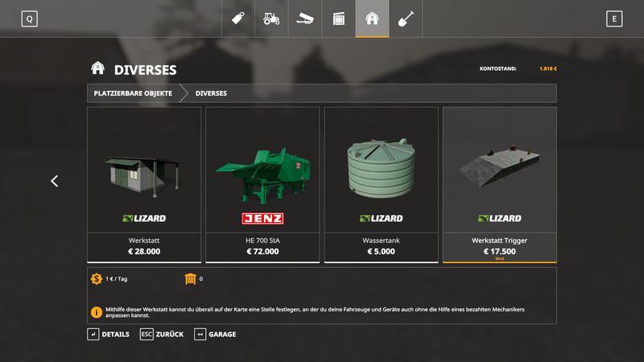The image size is (644, 362).
Task: Select the container objects category icon
Action: tap(339, 19)
